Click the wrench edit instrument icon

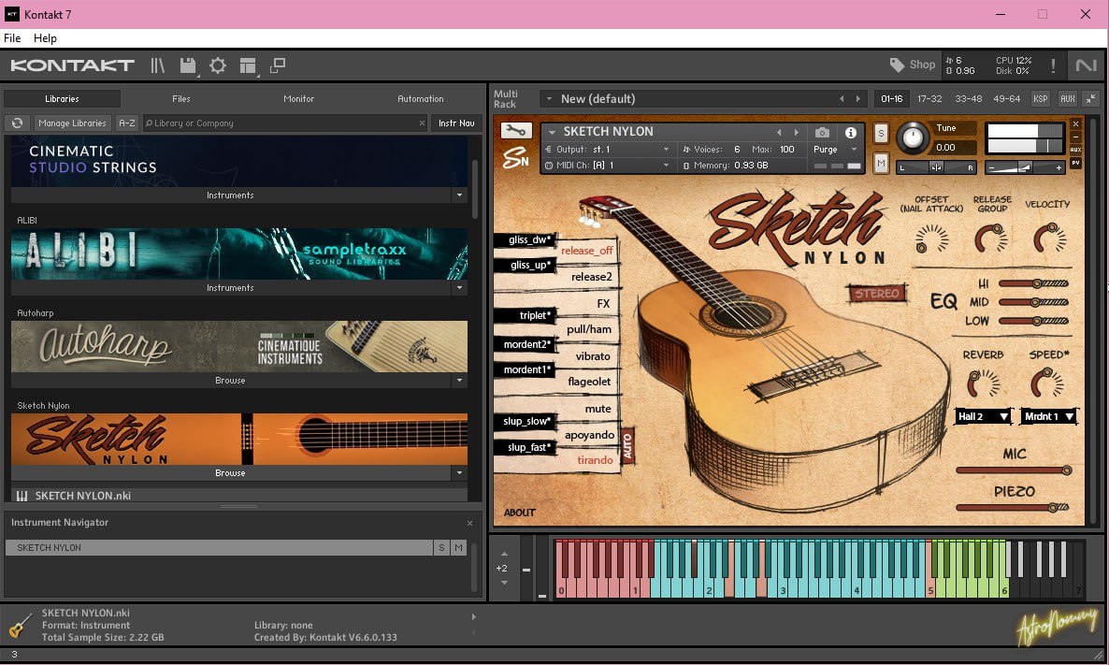click(516, 131)
